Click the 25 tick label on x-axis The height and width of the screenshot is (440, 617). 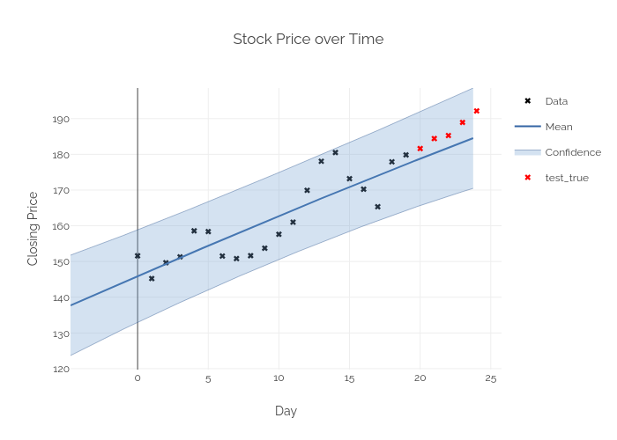click(491, 378)
